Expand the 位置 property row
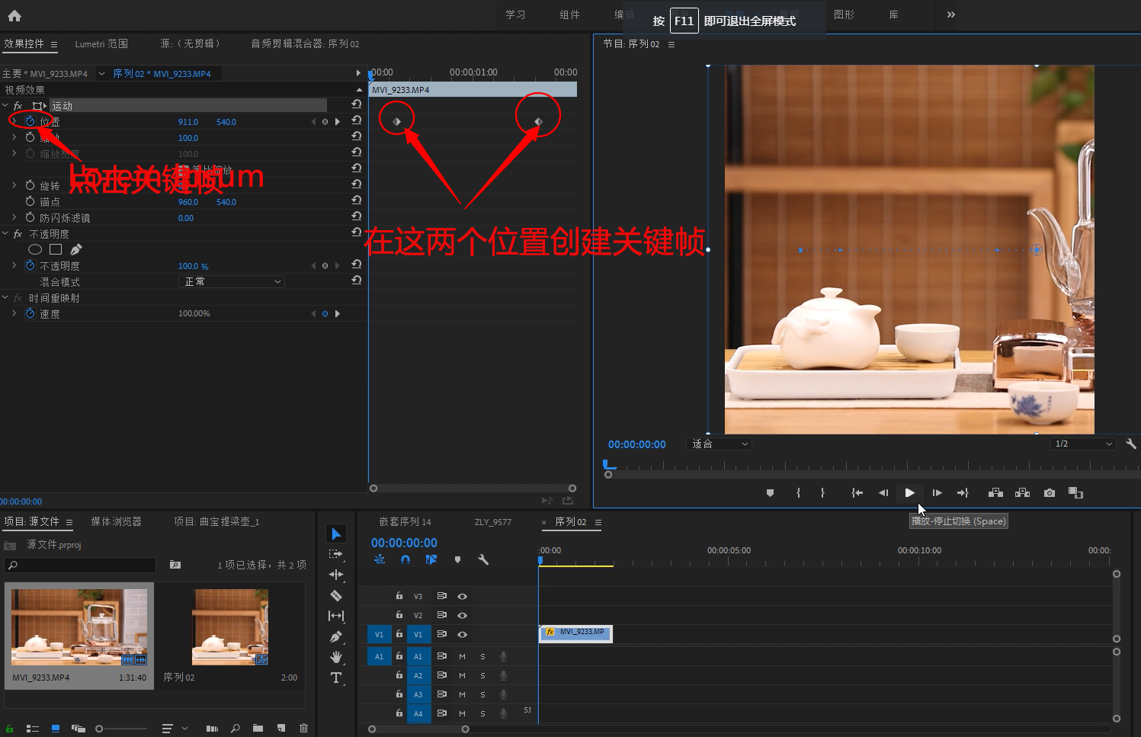This screenshot has width=1141, height=737. (x=14, y=121)
